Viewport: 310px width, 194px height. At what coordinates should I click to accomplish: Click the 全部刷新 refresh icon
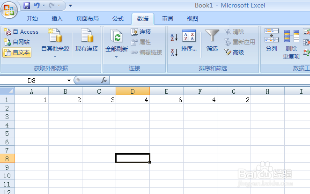[x=117, y=36]
